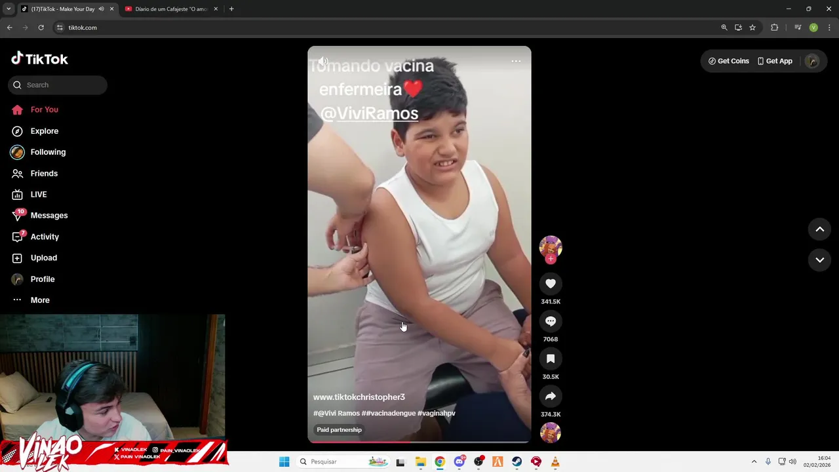This screenshot has width=839, height=472.
Task: Open the Windows Start menu
Action: click(x=284, y=462)
